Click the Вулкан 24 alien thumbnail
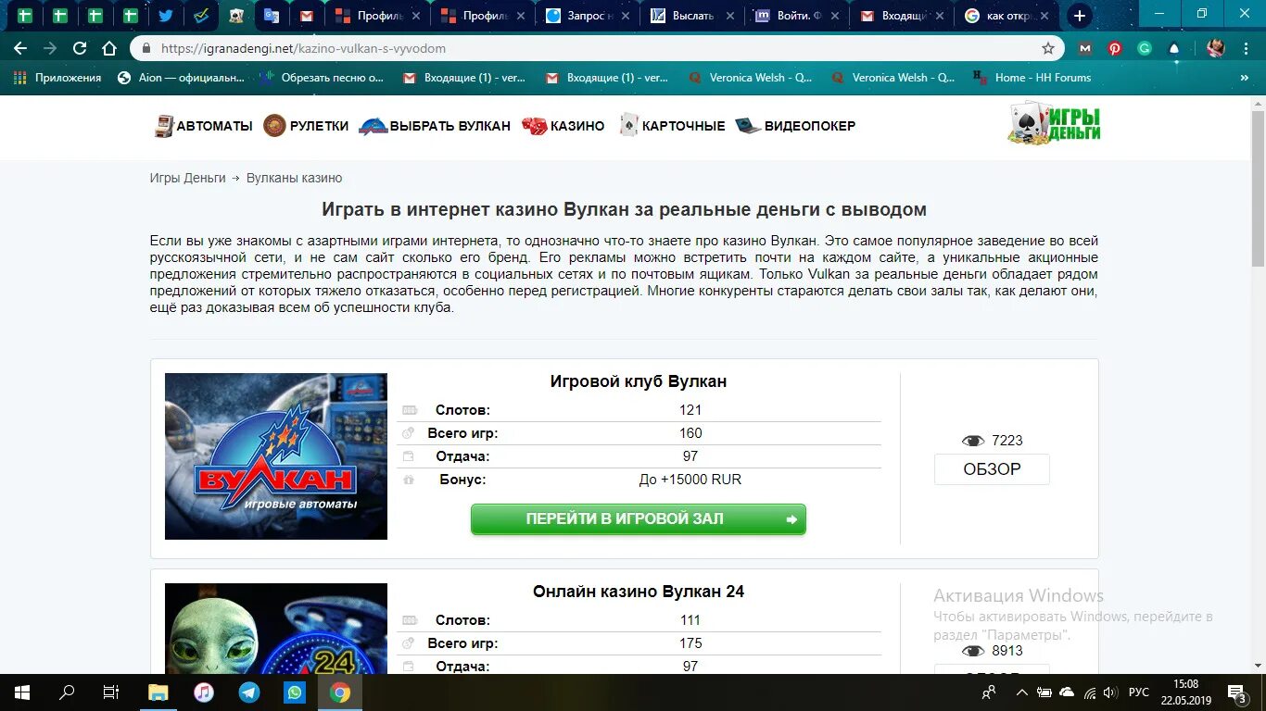Image resolution: width=1266 pixels, height=711 pixels. (x=276, y=629)
